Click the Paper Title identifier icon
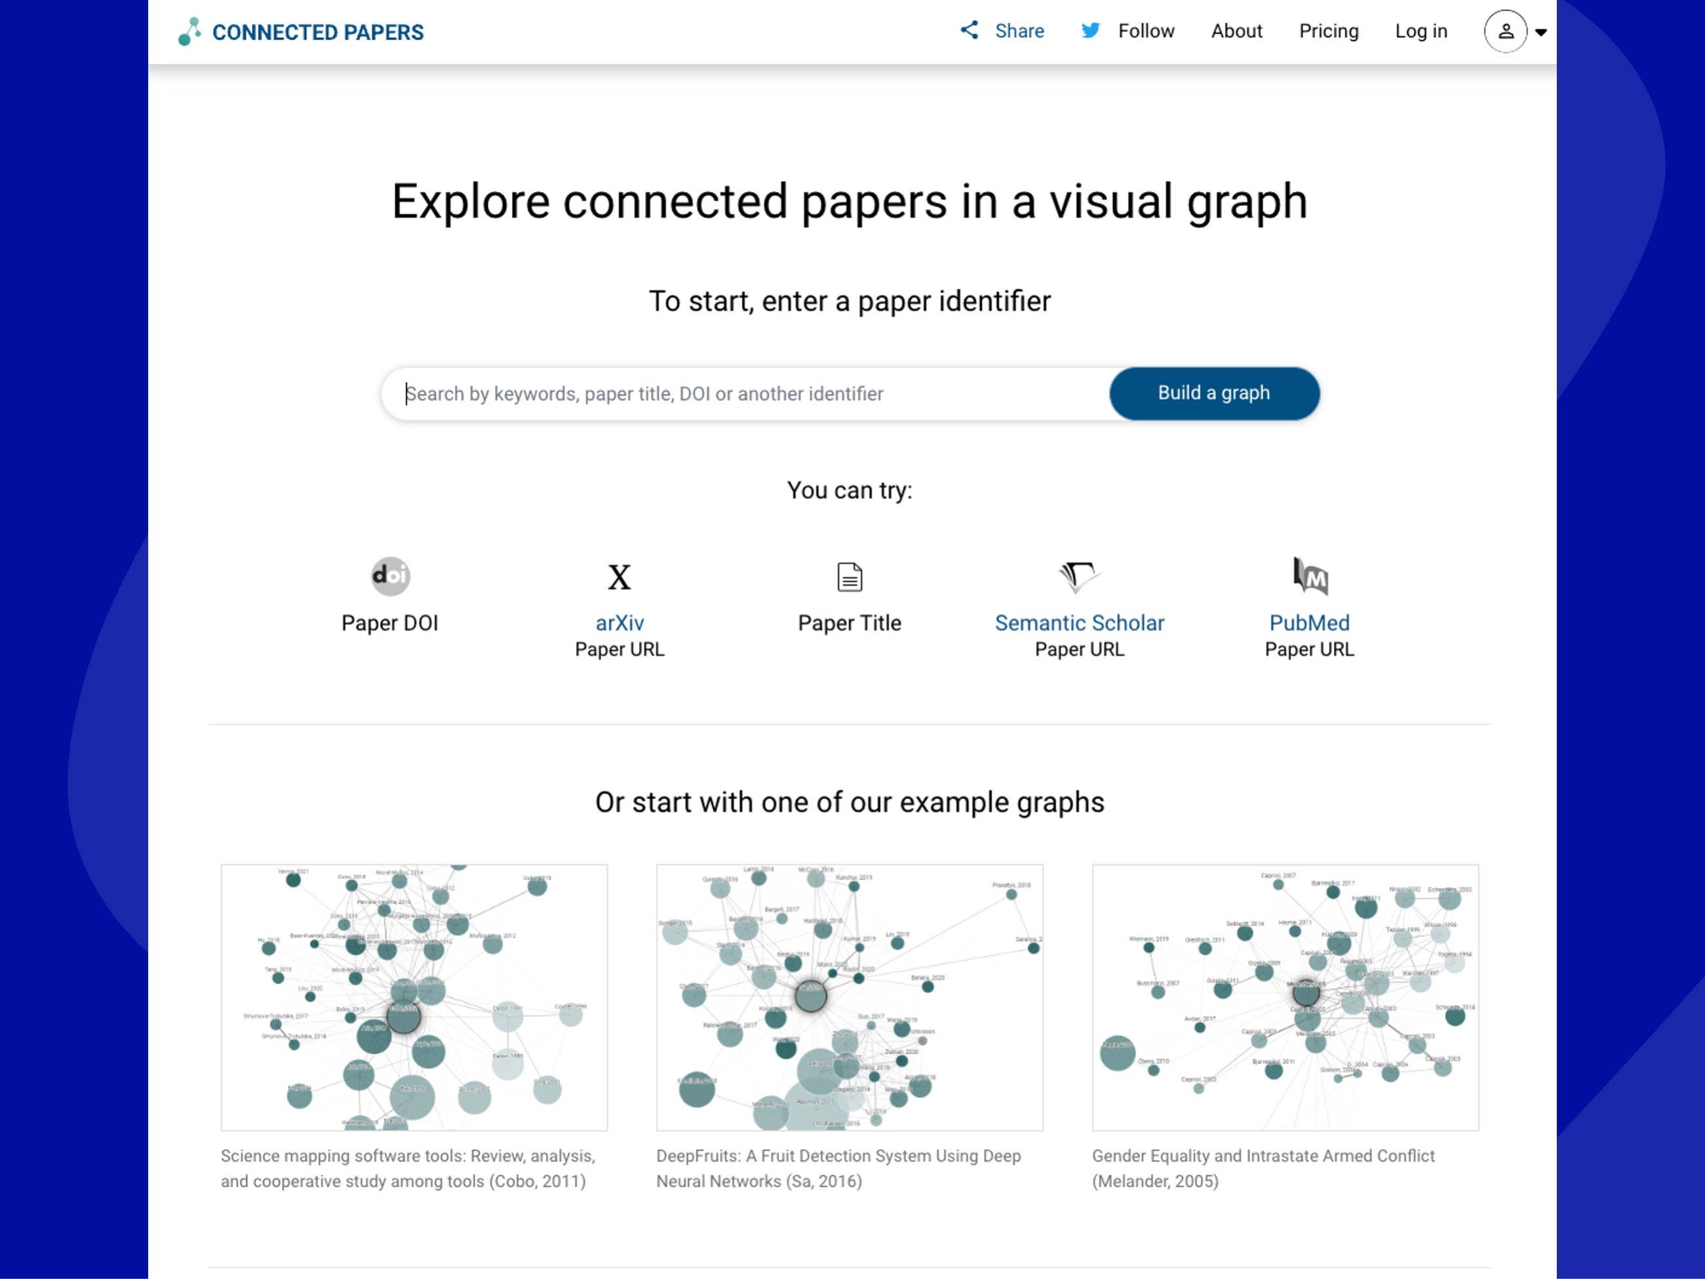 [x=849, y=578]
